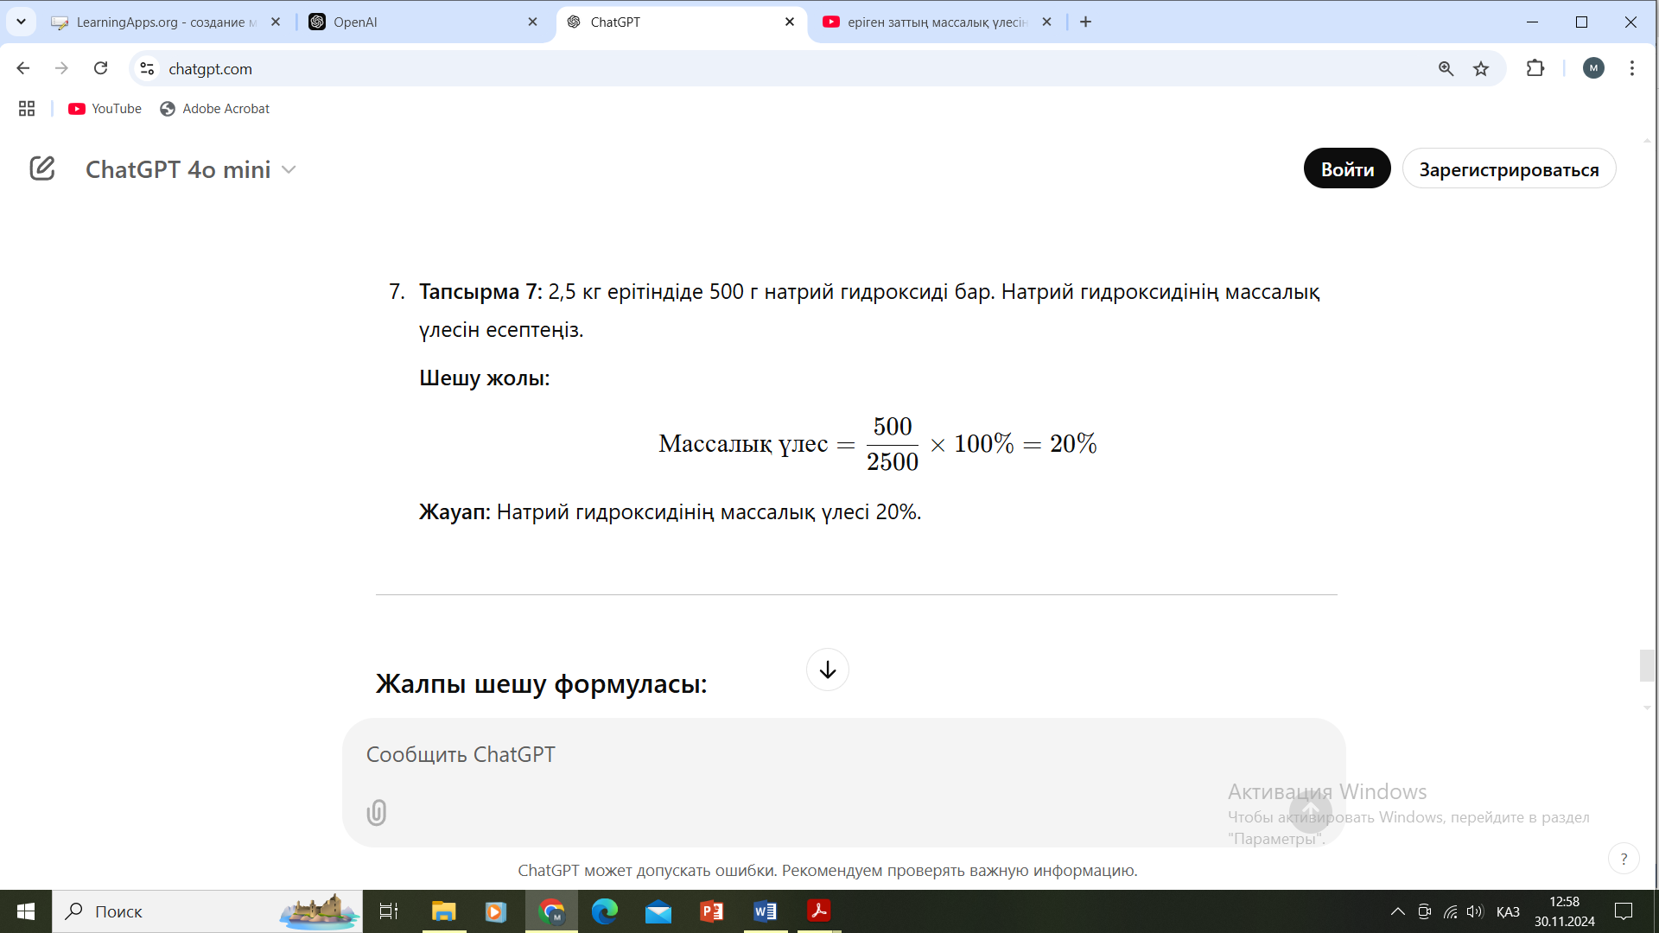Click the new chat compose icon
1659x933 pixels.
[x=41, y=168]
